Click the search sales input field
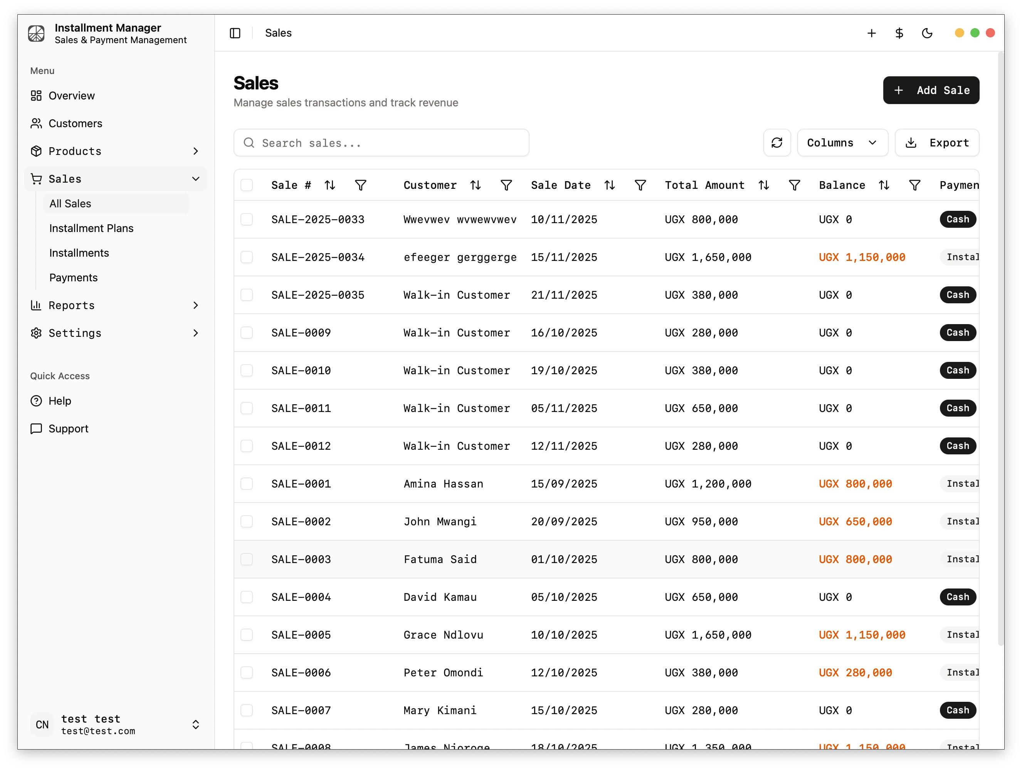 pos(381,143)
